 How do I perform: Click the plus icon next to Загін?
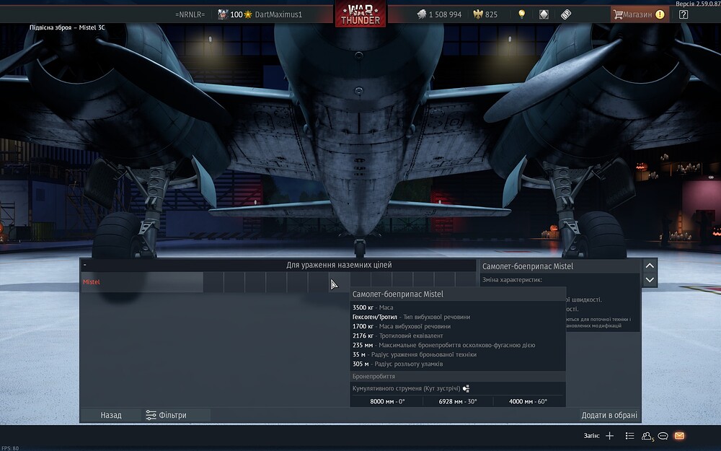pyautogui.click(x=610, y=436)
